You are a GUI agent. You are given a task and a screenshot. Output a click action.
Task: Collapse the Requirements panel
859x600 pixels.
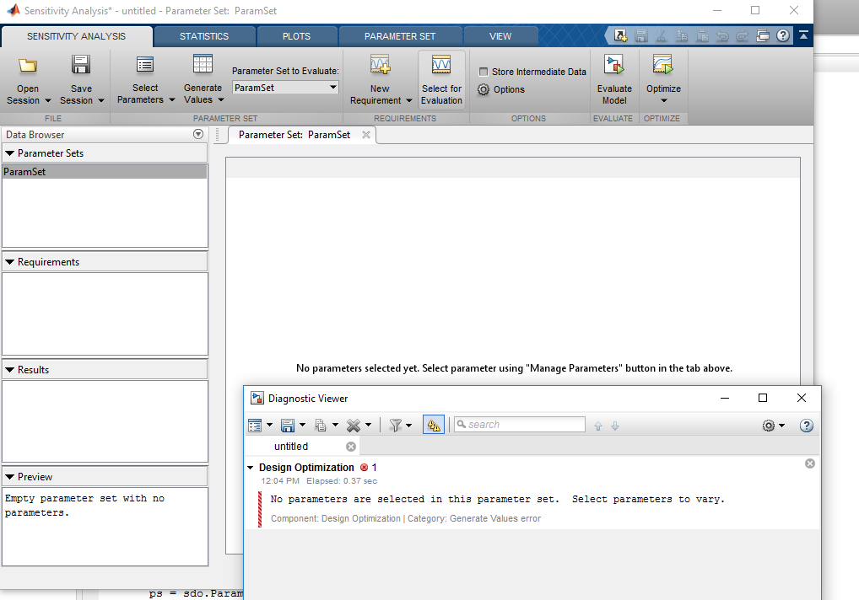pyautogui.click(x=10, y=262)
